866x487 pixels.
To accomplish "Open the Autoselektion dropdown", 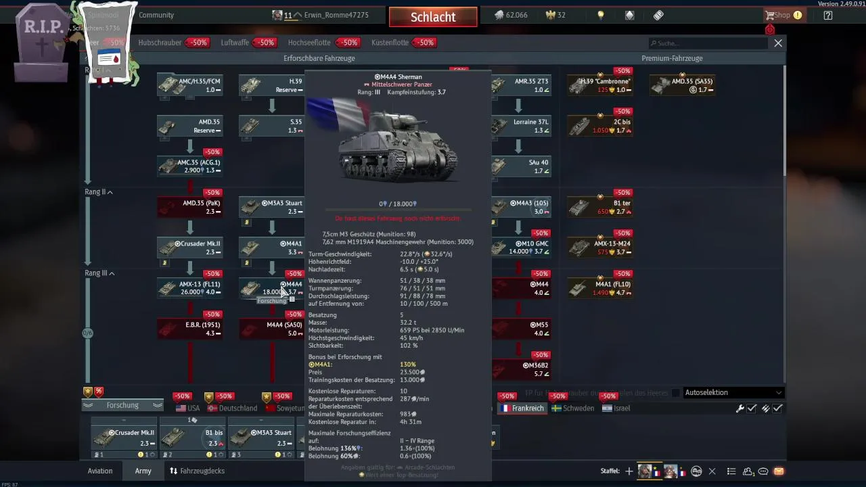I will [733, 392].
